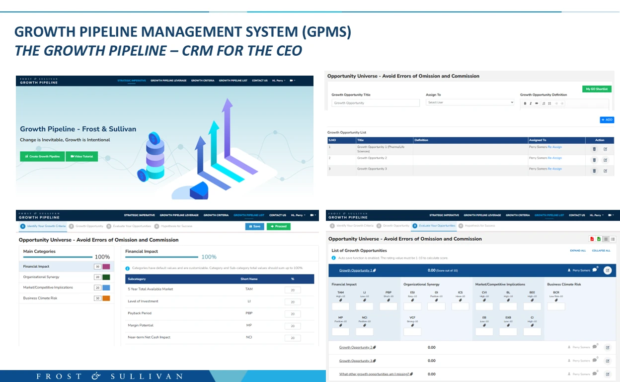Toggle bold formatting in the definition editor

[525, 103]
